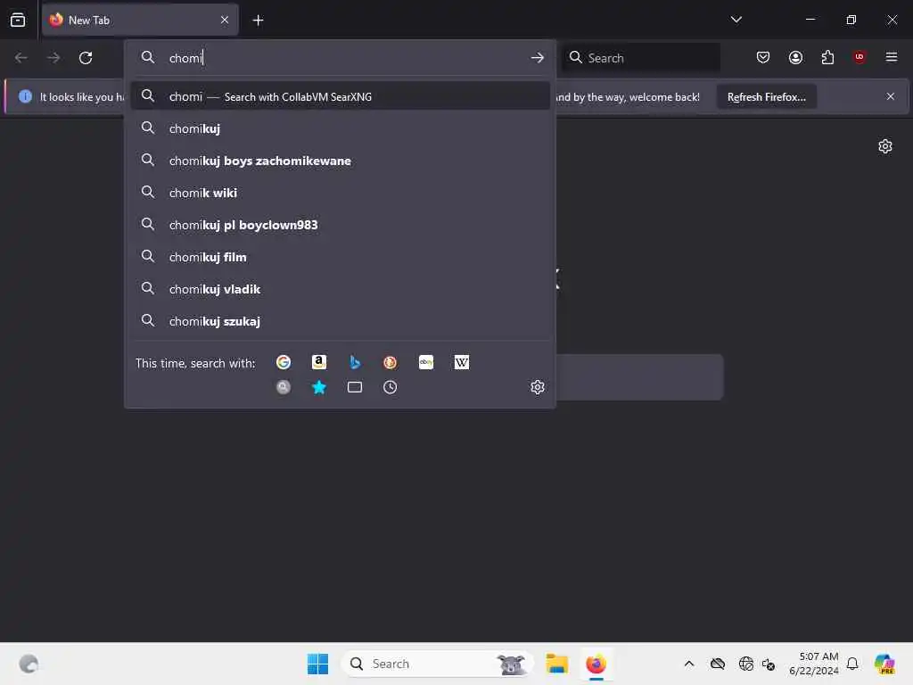Go forward one page
The height and width of the screenshot is (685, 913).
point(53,58)
